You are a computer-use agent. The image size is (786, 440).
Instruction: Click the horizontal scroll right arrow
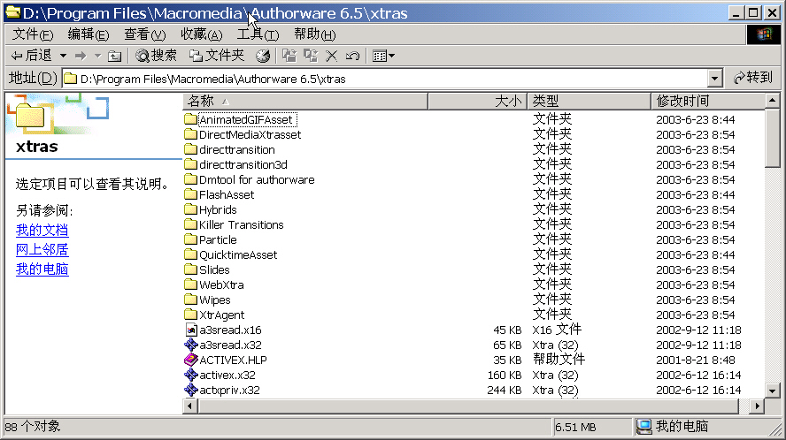click(x=757, y=406)
